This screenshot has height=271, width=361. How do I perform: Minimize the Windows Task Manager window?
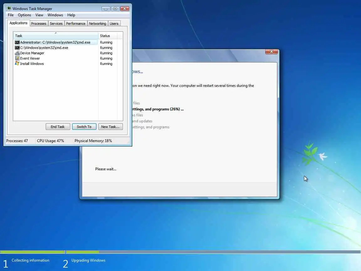pyautogui.click(x=106, y=9)
